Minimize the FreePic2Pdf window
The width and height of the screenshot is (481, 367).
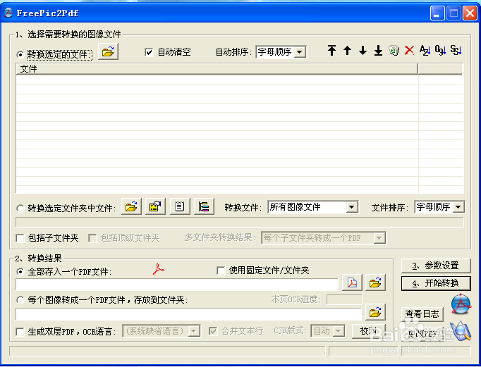tap(437, 13)
